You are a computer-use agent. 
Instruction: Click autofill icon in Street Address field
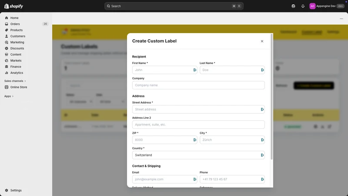click(262, 109)
